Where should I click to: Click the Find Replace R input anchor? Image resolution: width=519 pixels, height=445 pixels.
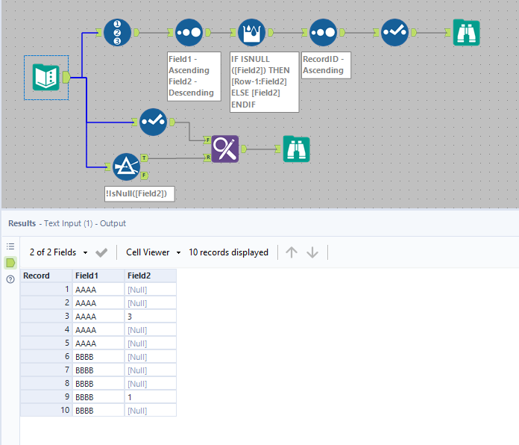(207, 158)
